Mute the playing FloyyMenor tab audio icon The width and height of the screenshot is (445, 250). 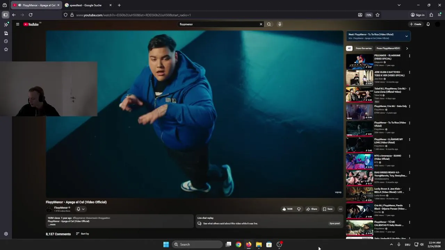pos(20,5)
